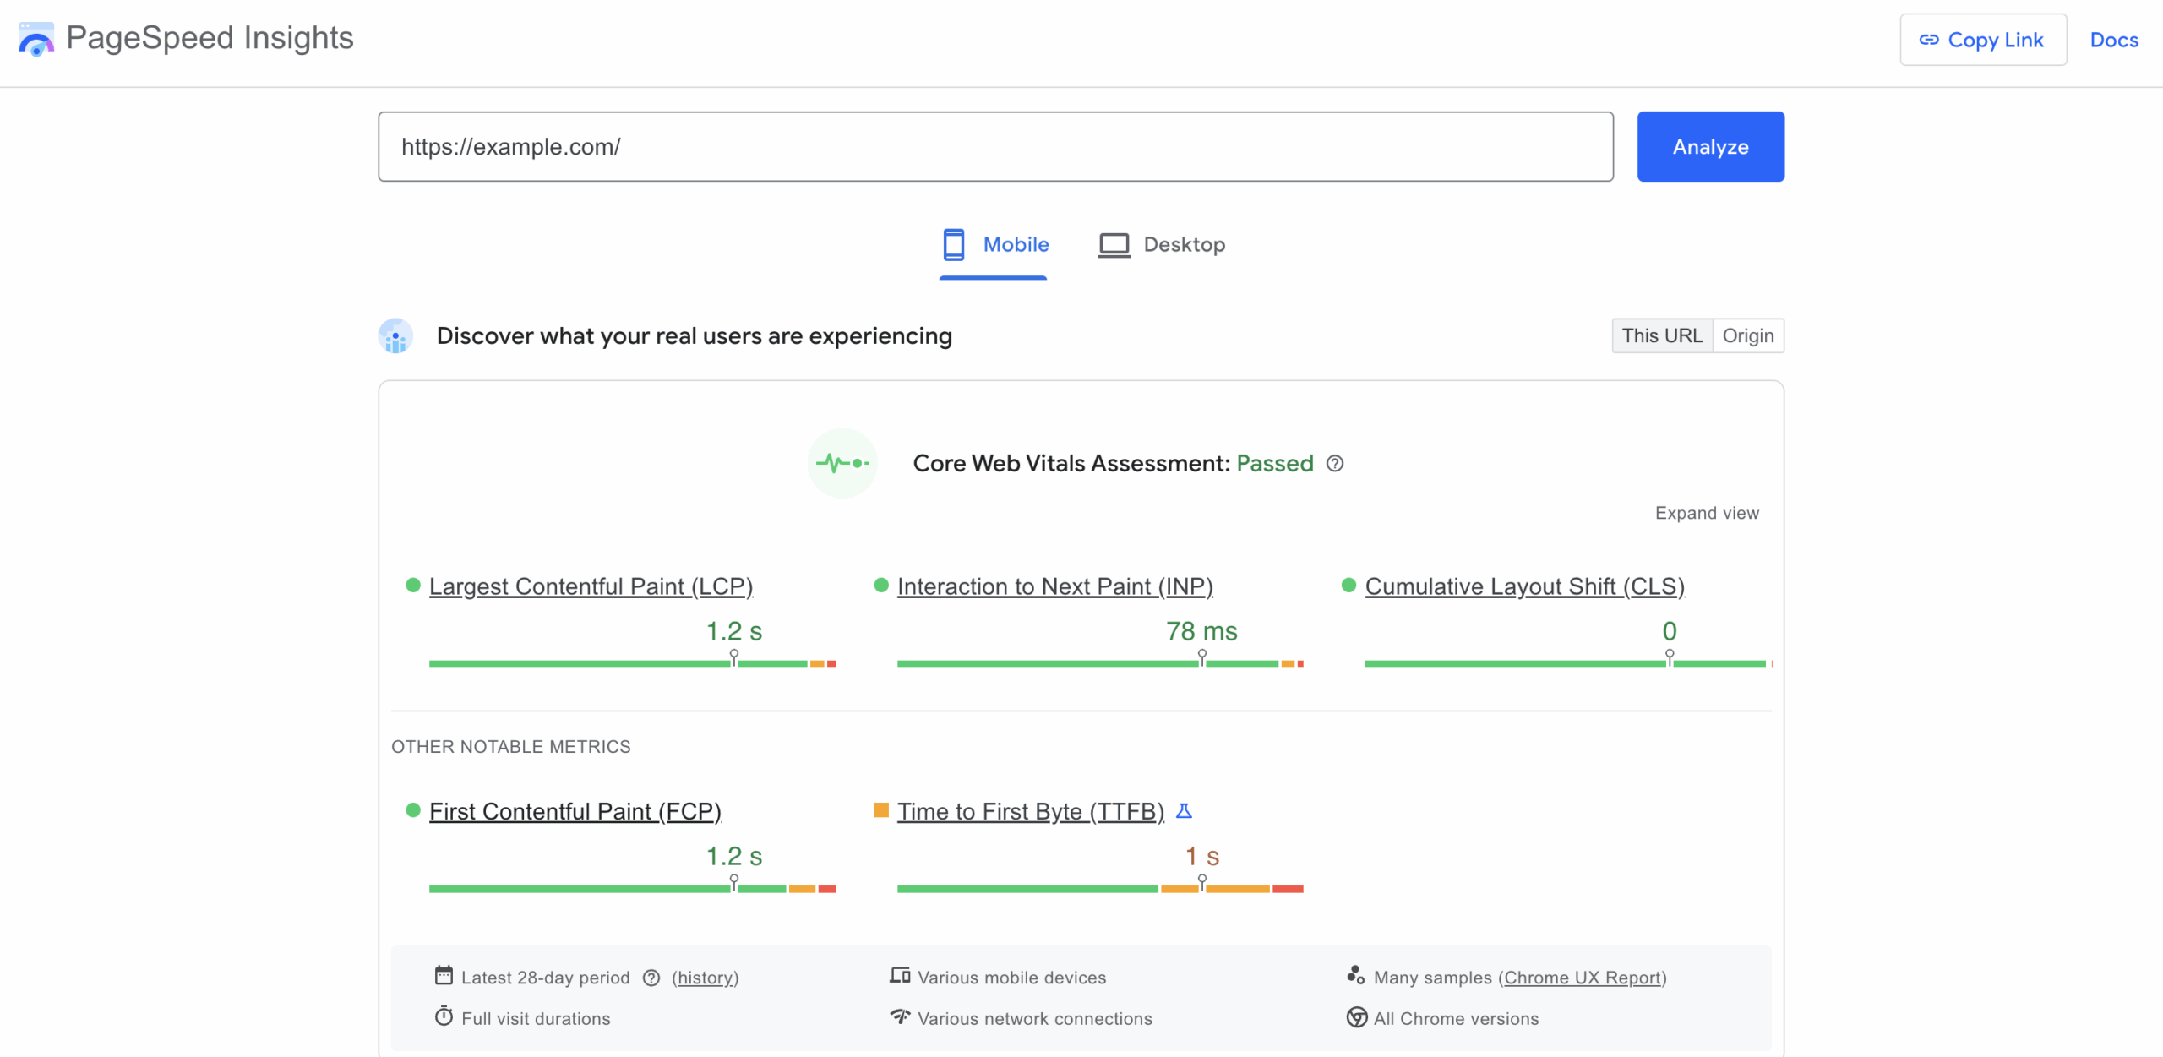Image resolution: width=2163 pixels, height=1057 pixels.
Task: Click the Chrome icon beside All Chrome versions
Action: [x=1355, y=1018]
